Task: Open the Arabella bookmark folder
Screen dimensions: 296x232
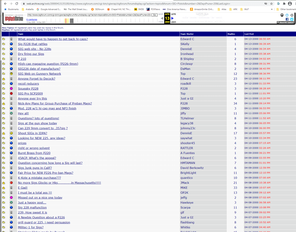Action: 28,9
